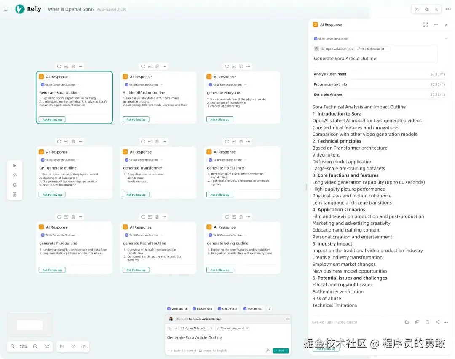Click the 70% zoom level control
The width and height of the screenshot is (455, 359).
click(x=24, y=346)
